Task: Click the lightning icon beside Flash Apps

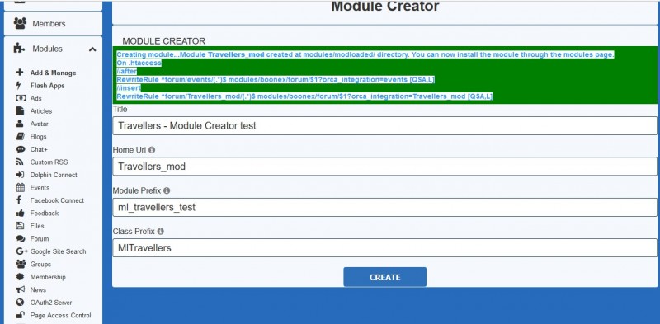Action: tap(18, 86)
